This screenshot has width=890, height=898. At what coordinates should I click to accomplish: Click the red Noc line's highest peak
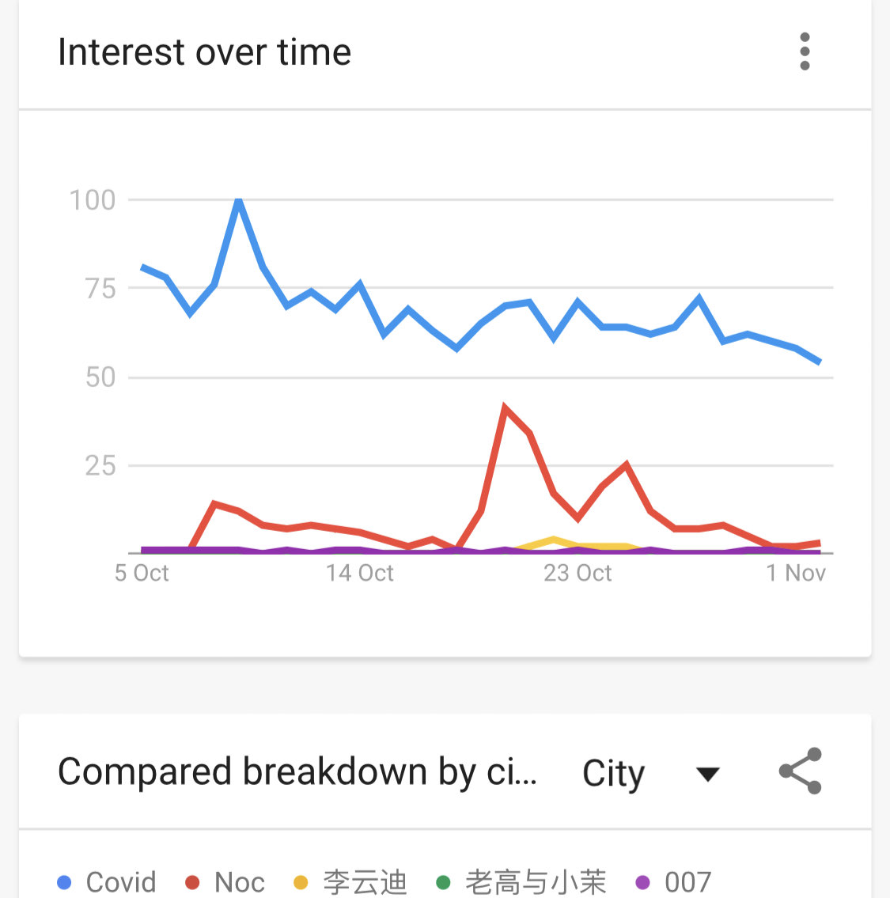(x=505, y=406)
